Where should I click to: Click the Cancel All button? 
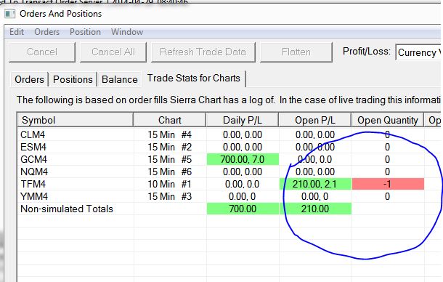[113, 52]
